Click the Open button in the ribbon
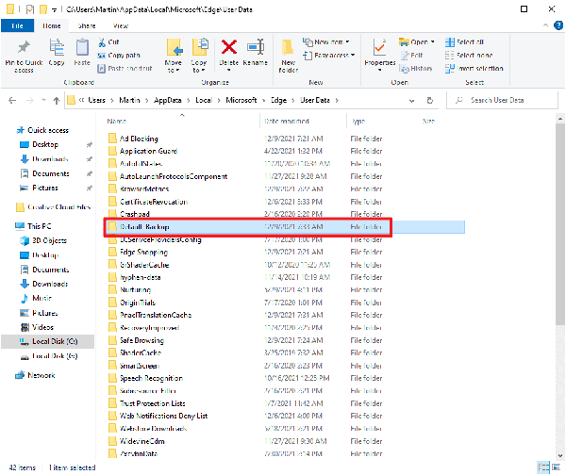Screen dimensions: 566x475 click(416, 42)
